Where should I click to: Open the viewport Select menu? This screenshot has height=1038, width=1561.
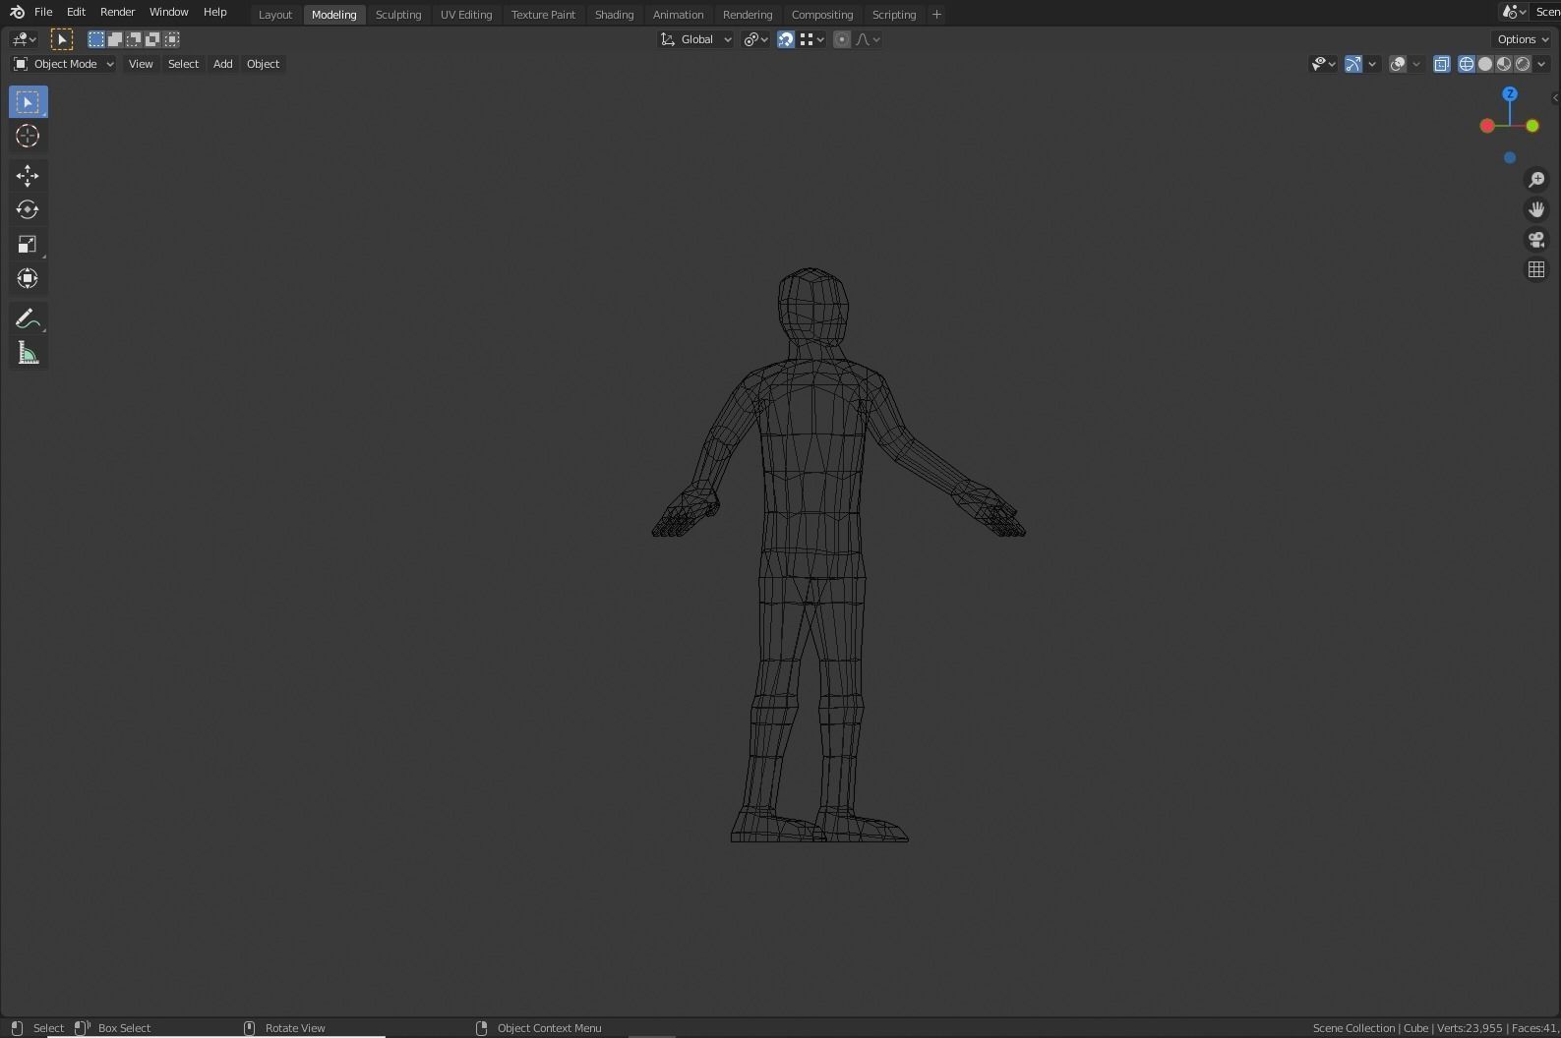coord(183,64)
